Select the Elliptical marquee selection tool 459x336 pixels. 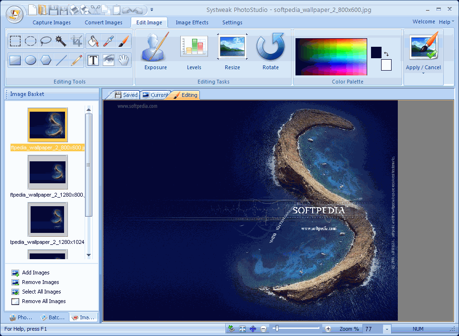[x=31, y=41]
